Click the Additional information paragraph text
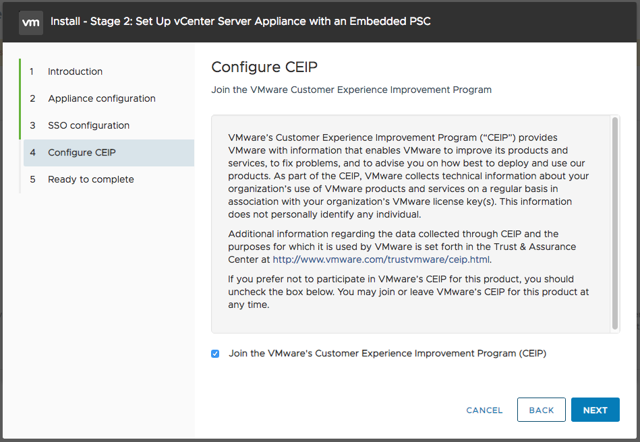640x442 pixels. click(402, 246)
